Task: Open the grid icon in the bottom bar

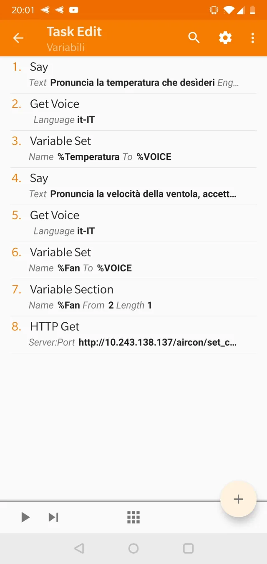Action: point(133,517)
